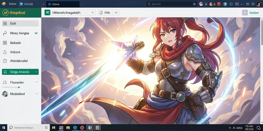The width and height of the screenshot is (263, 131).
Task: Open the Alciniehcaltel calendar icon
Action: pos(5,61)
